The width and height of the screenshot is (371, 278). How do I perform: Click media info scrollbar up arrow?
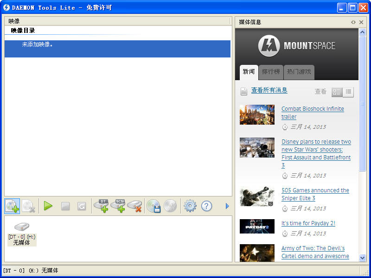tap(362, 32)
